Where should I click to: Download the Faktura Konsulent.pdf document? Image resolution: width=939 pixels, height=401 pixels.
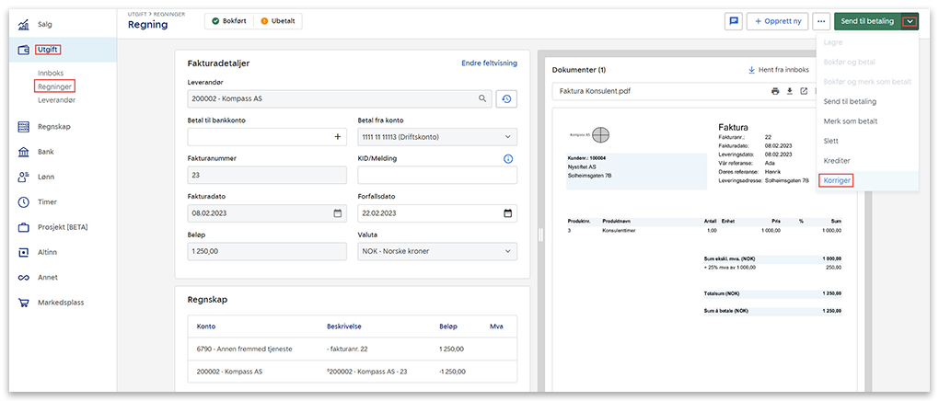pyautogui.click(x=789, y=91)
